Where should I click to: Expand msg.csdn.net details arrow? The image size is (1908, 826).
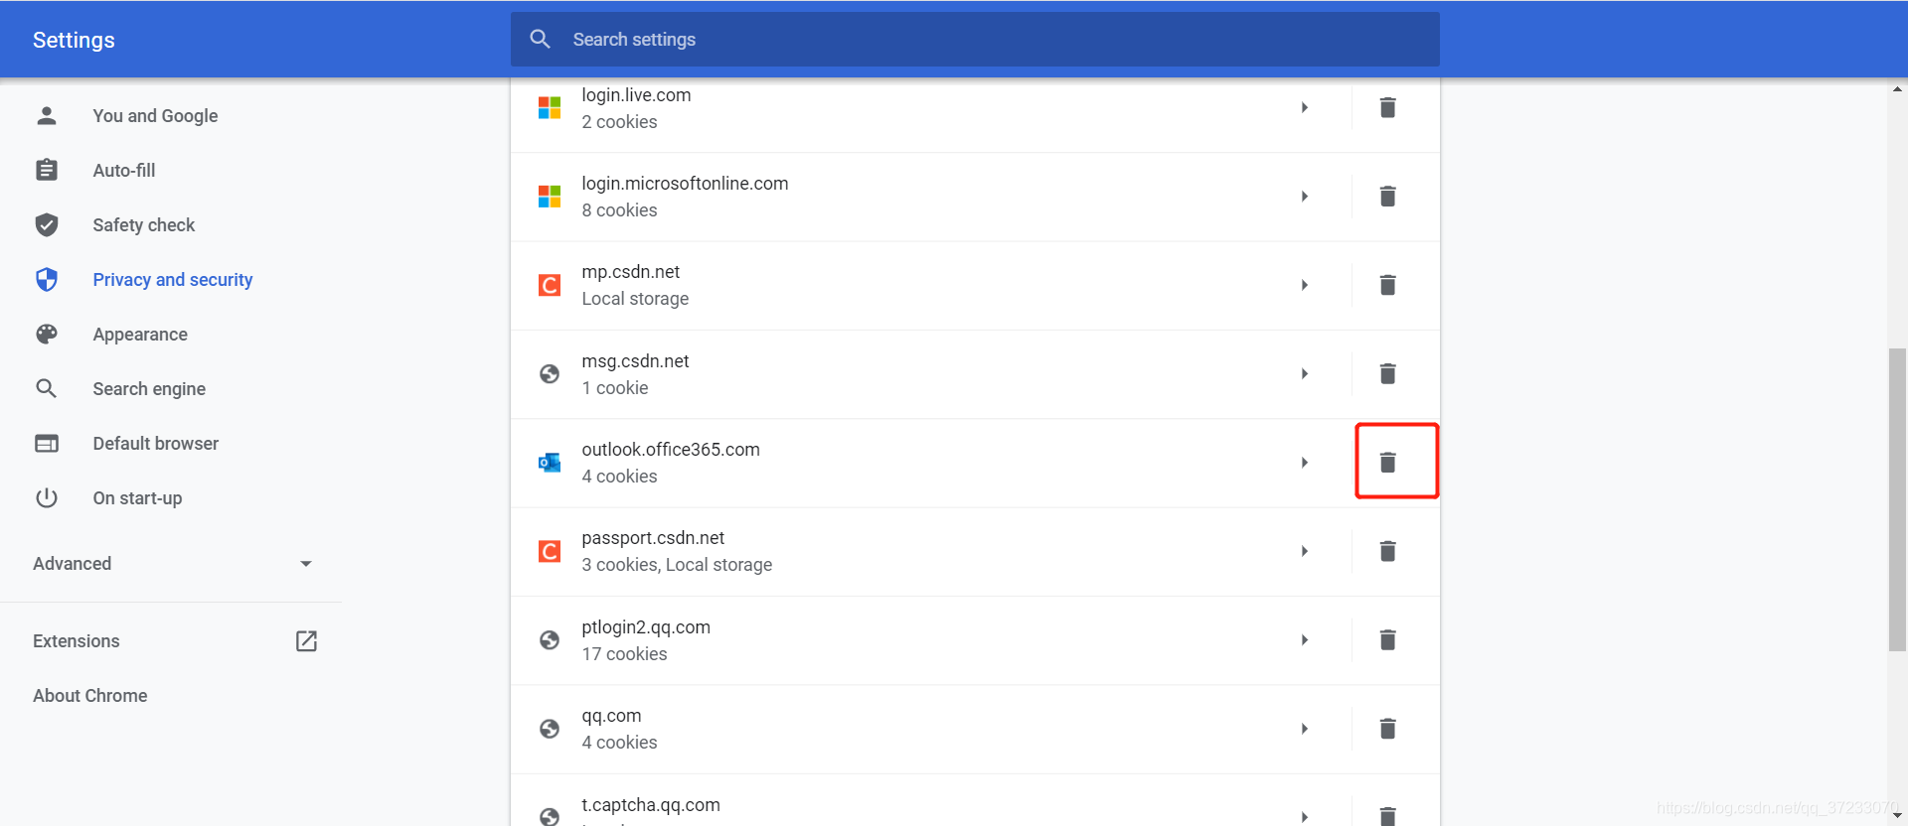(1305, 374)
